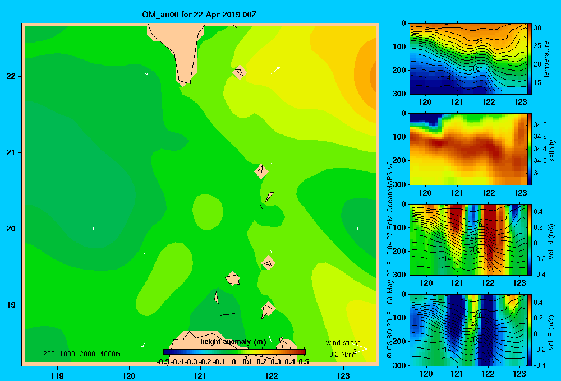Click the 'wind stress' legend label

coord(343,342)
